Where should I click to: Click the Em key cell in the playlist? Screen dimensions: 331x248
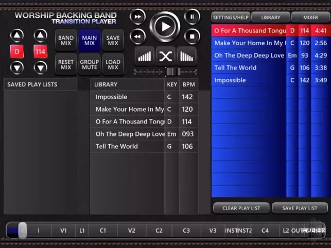coord(292,55)
